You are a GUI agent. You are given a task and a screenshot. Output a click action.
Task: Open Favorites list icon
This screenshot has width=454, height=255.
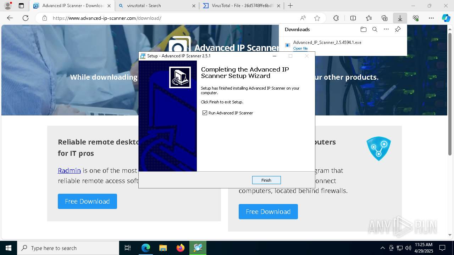point(369,18)
